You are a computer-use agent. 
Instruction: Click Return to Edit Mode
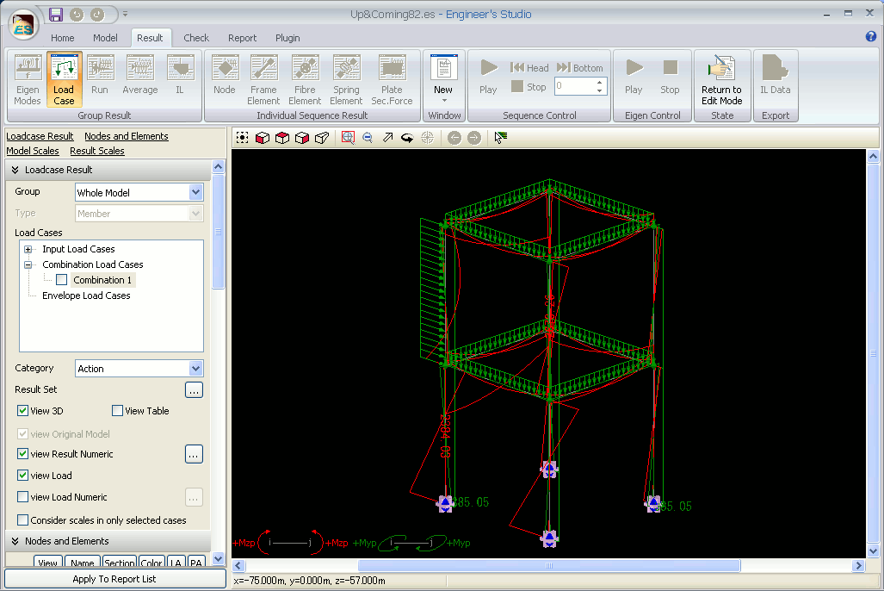[x=722, y=79]
